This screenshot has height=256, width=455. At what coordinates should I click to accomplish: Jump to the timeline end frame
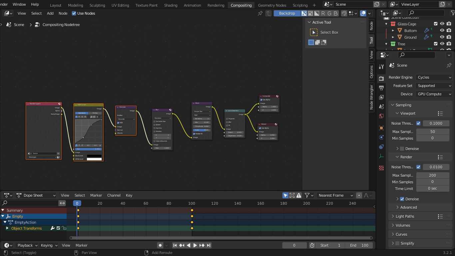coord(209,245)
